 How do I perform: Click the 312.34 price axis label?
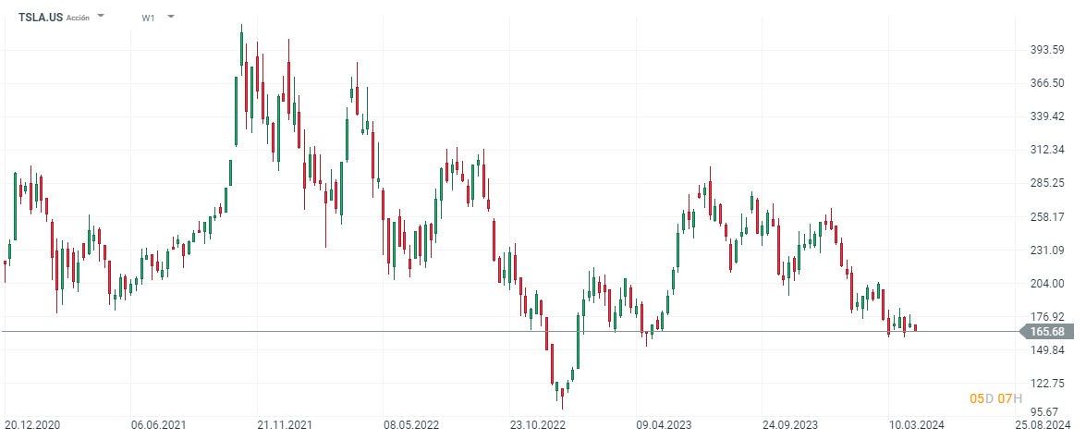pyautogui.click(x=1048, y=150)
